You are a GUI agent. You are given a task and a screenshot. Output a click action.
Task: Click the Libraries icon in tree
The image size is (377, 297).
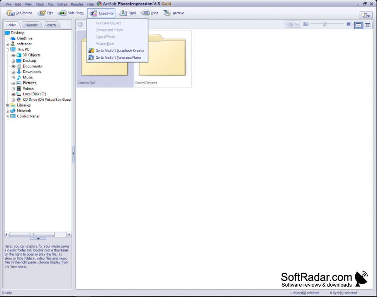pos(13,105)
